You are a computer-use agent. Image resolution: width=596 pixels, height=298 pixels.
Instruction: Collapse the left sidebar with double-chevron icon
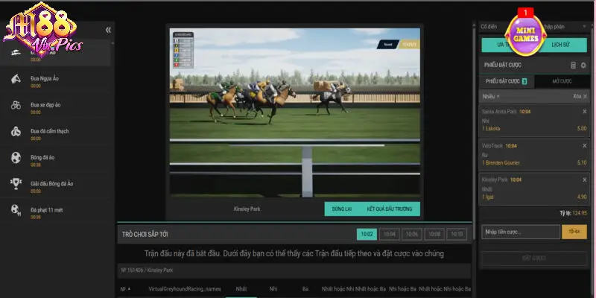tap(108, 30)
